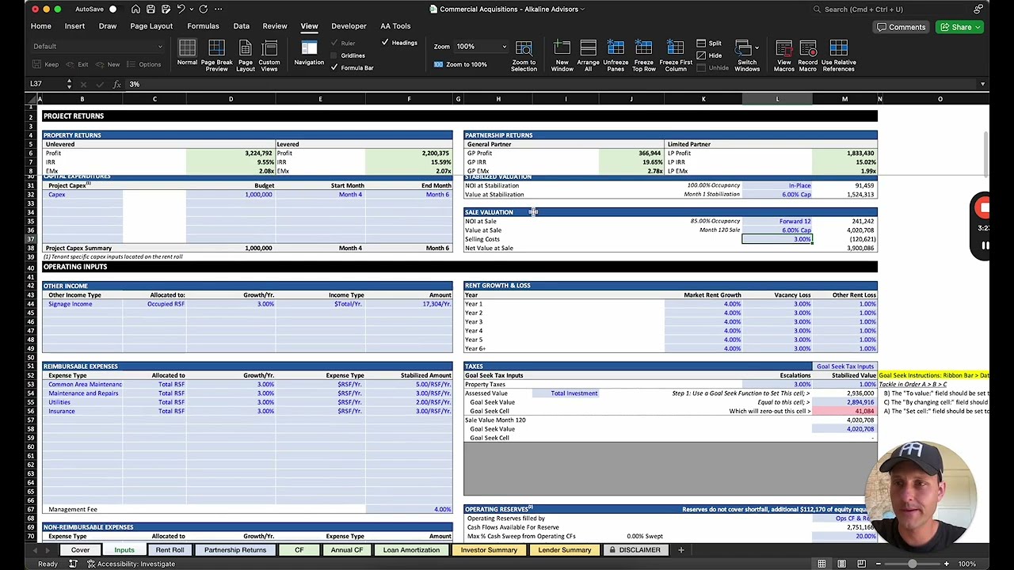Select the Freeze Top Row icon
Screen dimensions: 1014x570
(x=643, y=55)
